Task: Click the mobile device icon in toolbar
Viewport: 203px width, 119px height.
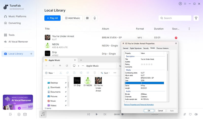Action: click(x=95, y=18)
